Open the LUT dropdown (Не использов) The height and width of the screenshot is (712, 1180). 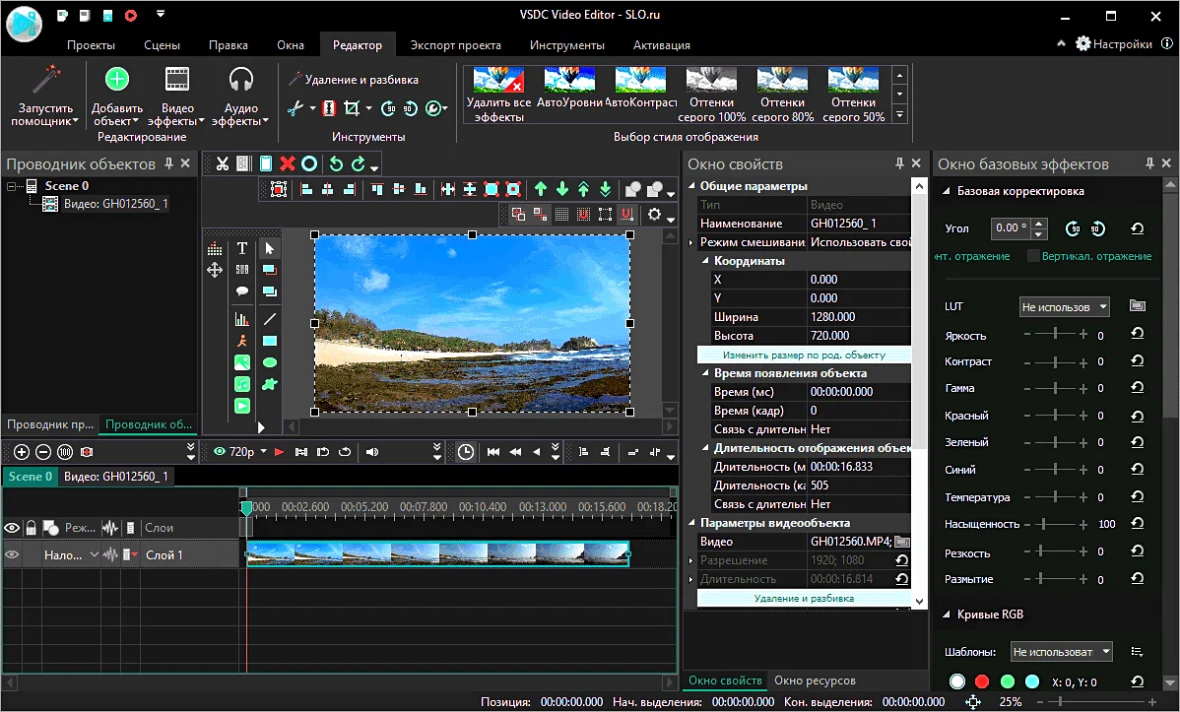pyautogui.click(x=1065, y=306)
